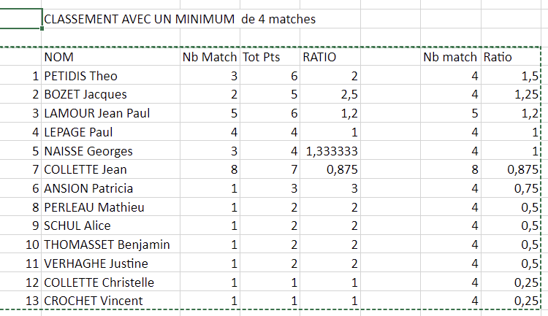Select the ratio cell showing 1,333333
The height and width of the screenshot is (316, 548).
pos(329,151)
